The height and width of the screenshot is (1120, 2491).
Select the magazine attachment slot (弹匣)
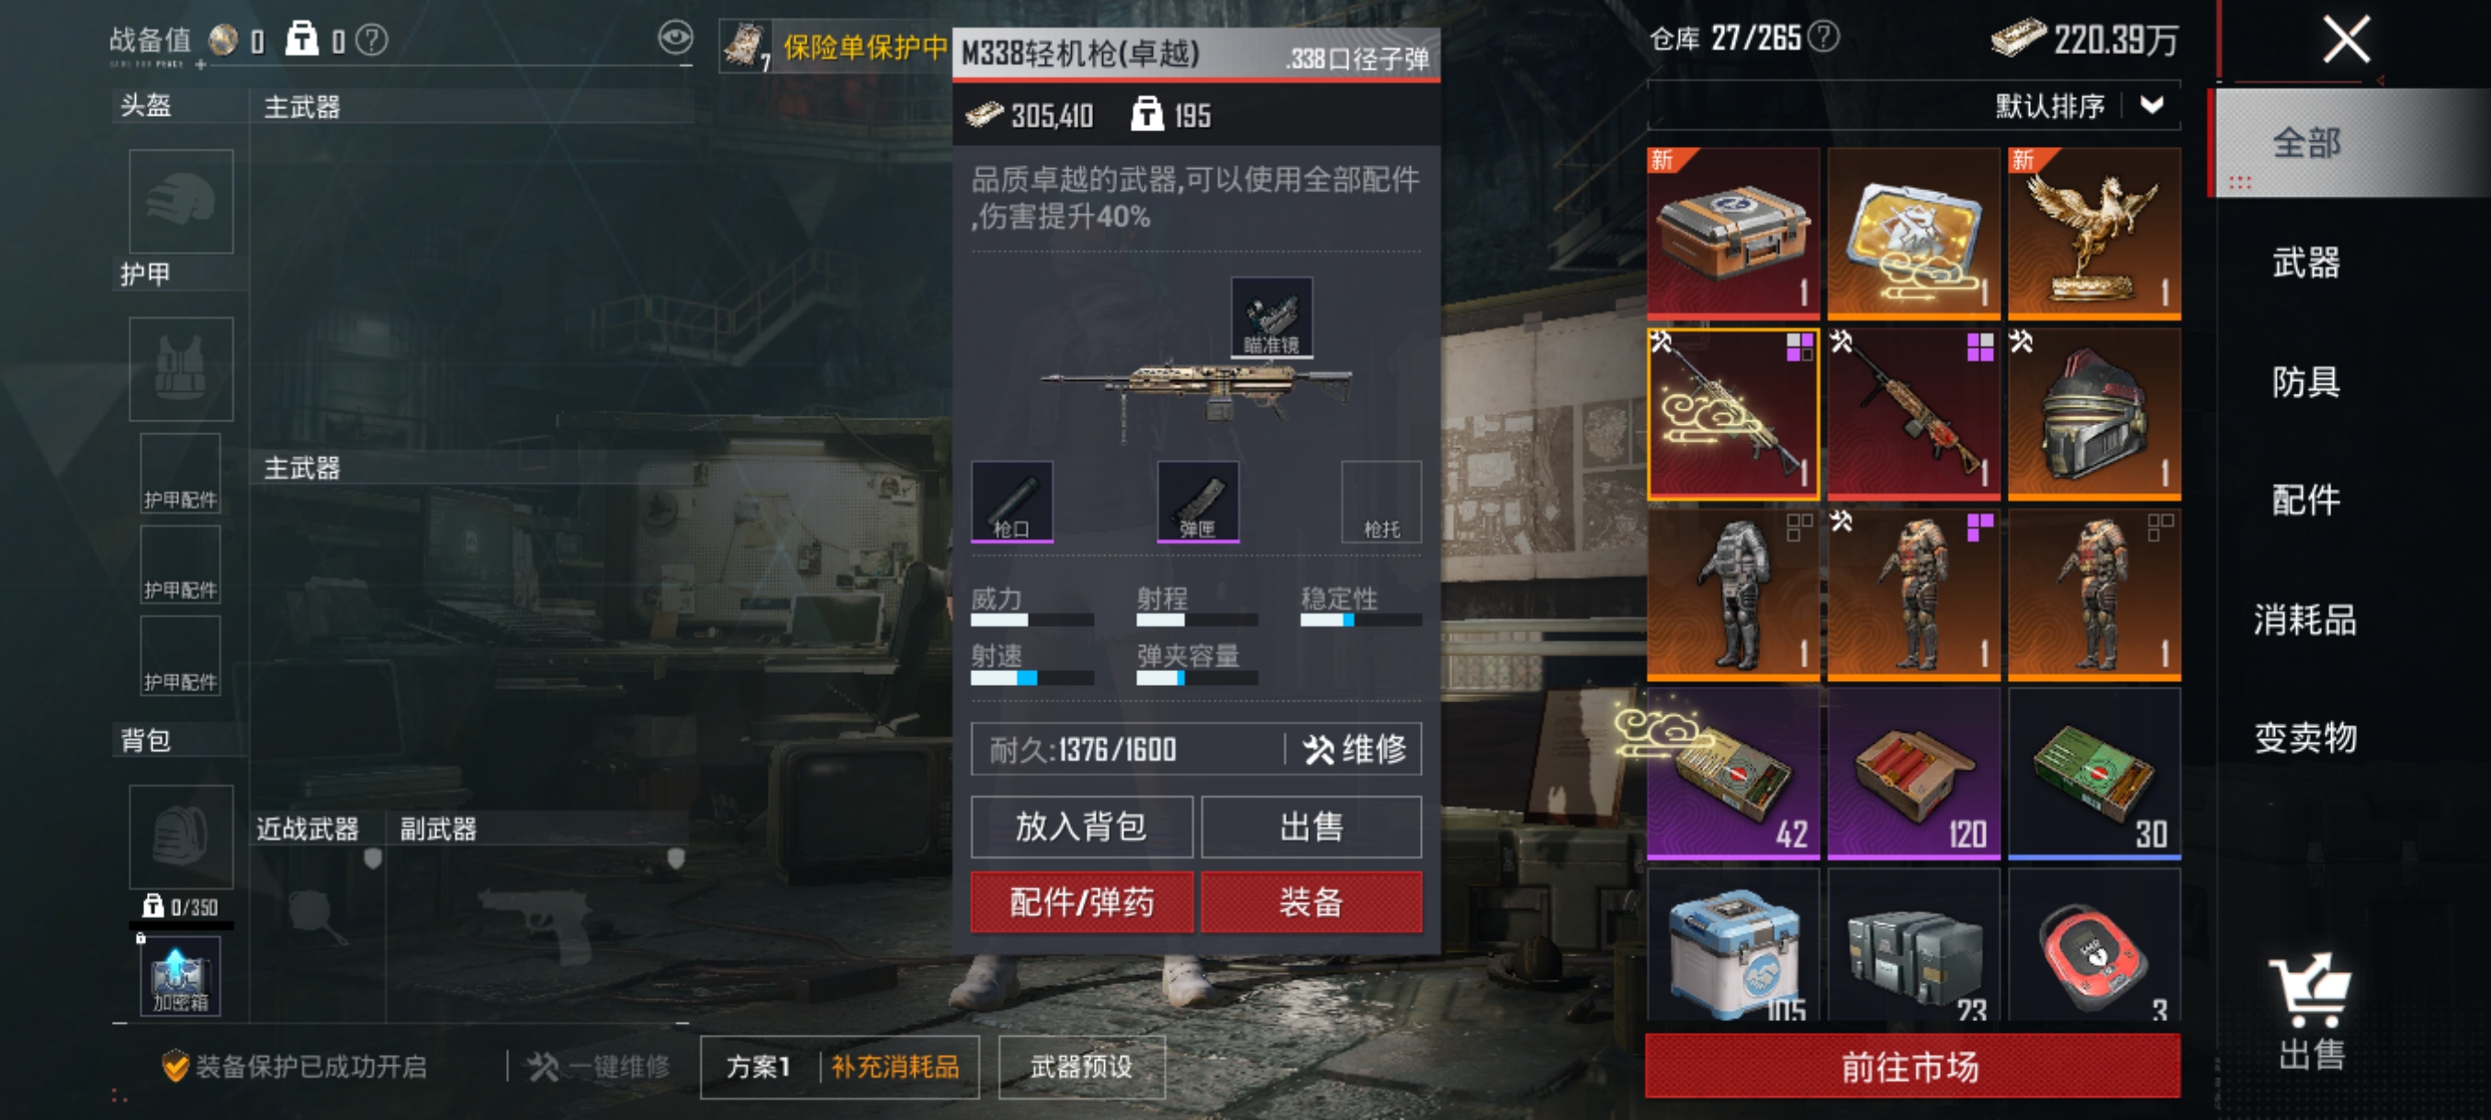[x=1197, y=501]
